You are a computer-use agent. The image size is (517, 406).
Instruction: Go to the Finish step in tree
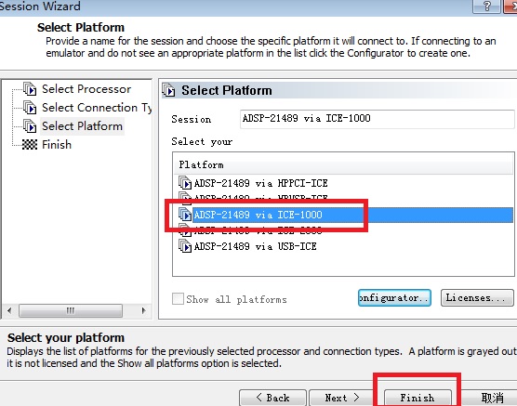pyautogui.click(x=57, y=144)
